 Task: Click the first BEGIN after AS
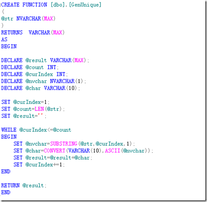pos(9,46)
